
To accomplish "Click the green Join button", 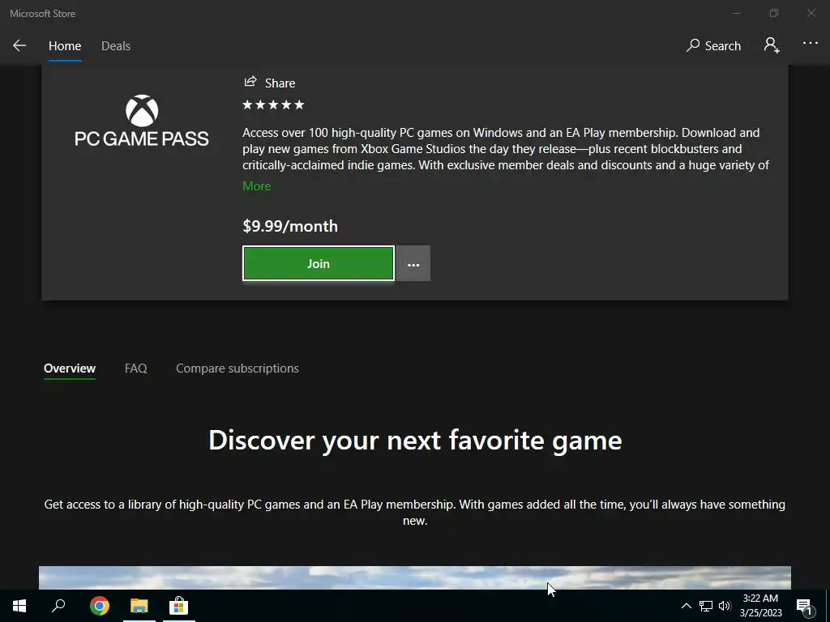I will 318,263.
